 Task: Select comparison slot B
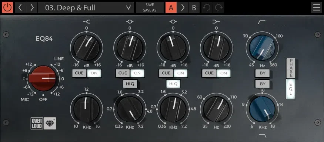pyautogui.click(x=194, y=8)
